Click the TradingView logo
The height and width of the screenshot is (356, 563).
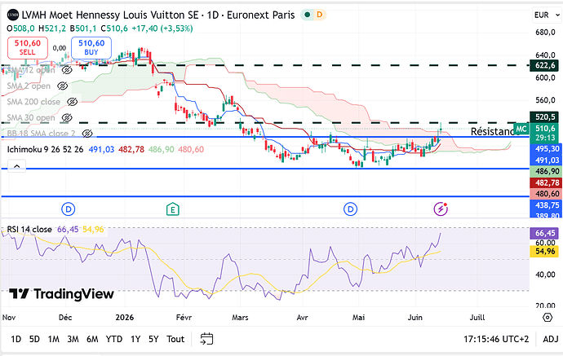61,294
